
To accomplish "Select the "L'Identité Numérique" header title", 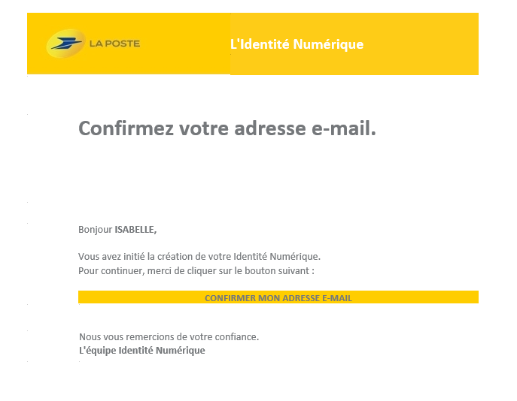I will (x=297, y=44).
